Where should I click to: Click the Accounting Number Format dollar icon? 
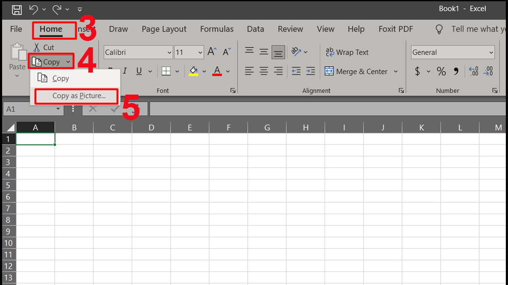(x=417, y=71)
